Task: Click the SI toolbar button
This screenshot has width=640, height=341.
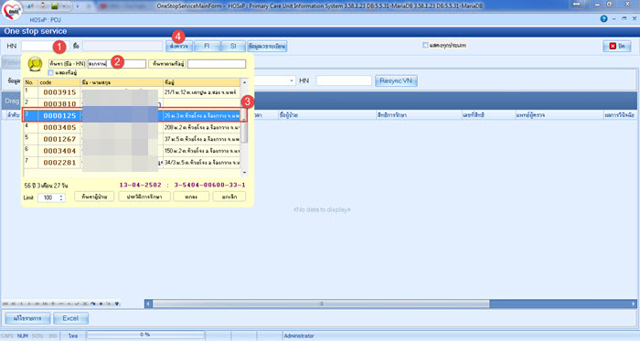Action: [x=233, y=46]
